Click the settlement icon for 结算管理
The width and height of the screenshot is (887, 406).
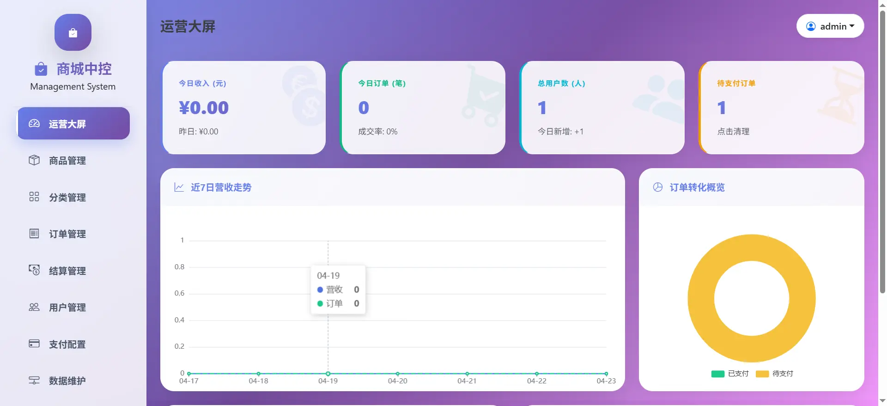[x=34, y=270]
